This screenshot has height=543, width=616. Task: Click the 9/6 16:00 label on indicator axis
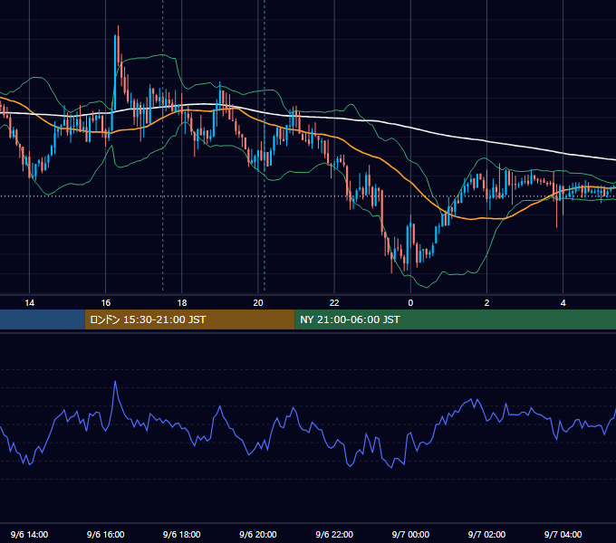tap(106, 534)
